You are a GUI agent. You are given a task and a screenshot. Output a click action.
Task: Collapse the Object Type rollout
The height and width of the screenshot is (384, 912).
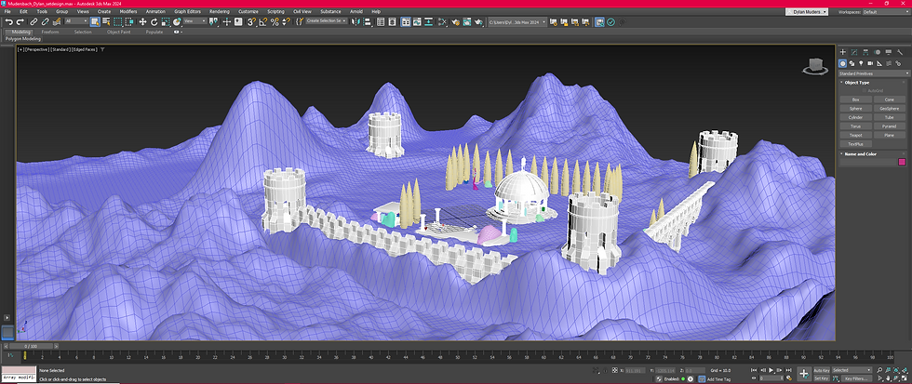pyautogui.click(x=858, y=82)
